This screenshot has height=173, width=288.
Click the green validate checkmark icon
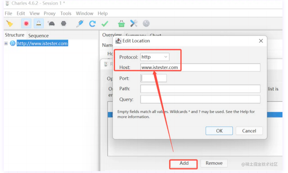105,24
